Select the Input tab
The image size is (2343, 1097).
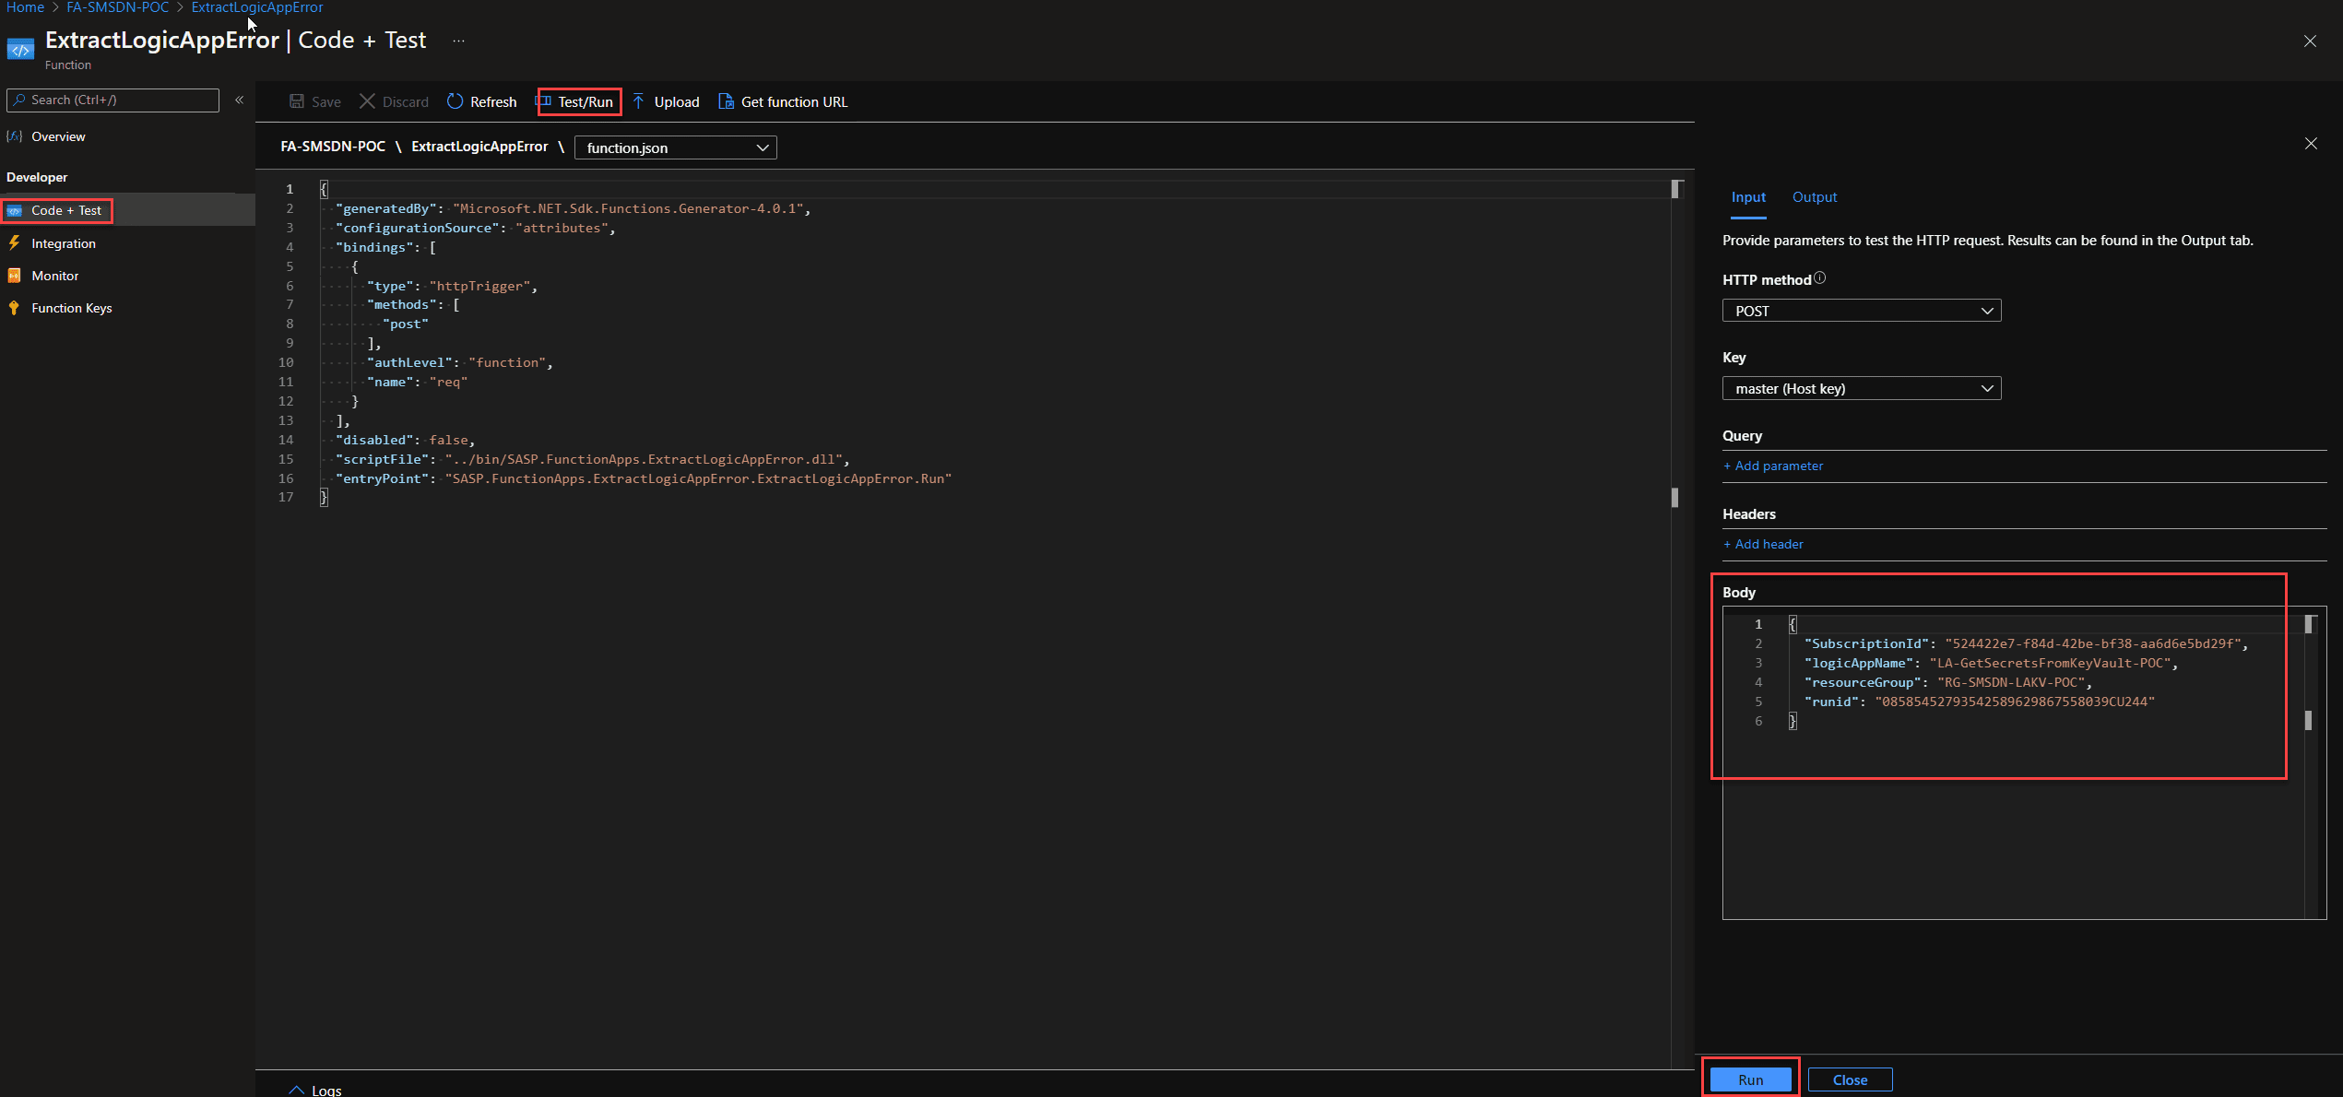click(x=1747, y=197)
